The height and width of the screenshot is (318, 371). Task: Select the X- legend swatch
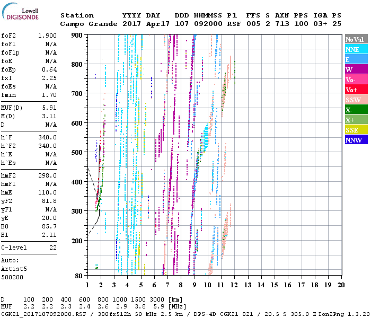click(x=356, y=110)
